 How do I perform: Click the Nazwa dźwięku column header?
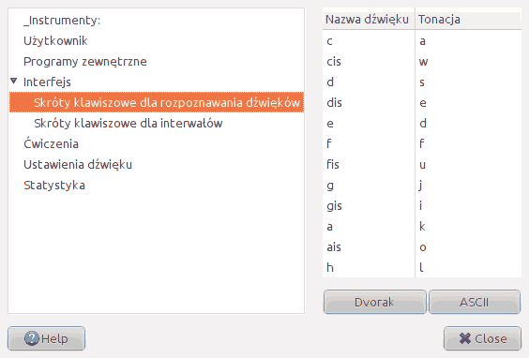[x=369, y=20]
